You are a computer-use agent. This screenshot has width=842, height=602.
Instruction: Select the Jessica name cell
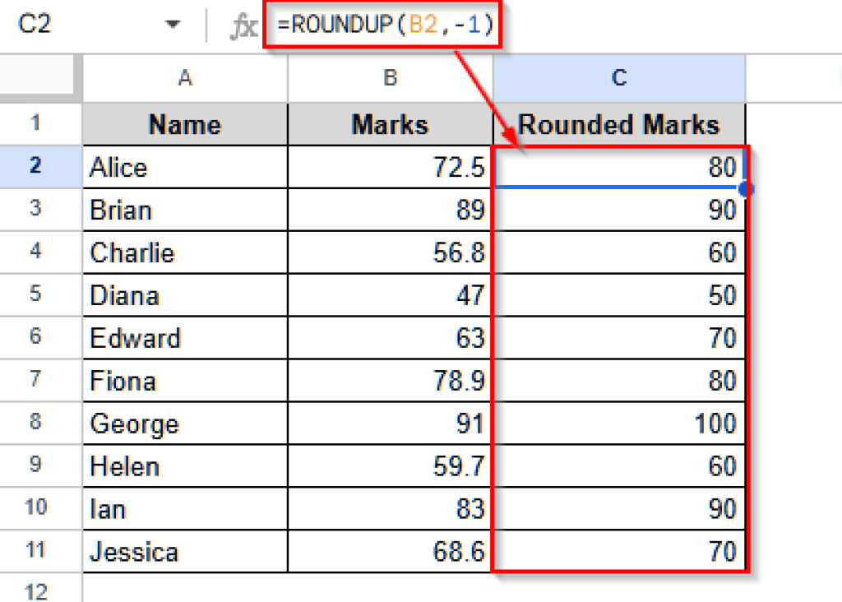(x=185, y=552)
